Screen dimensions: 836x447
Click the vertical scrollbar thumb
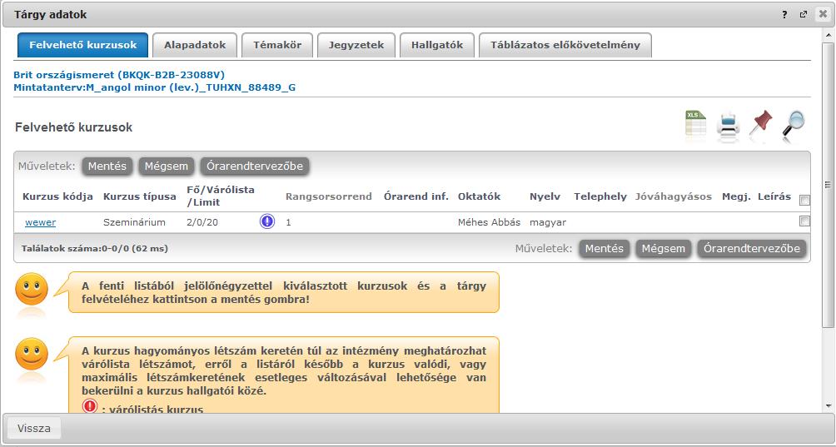(x=828, y=185)
